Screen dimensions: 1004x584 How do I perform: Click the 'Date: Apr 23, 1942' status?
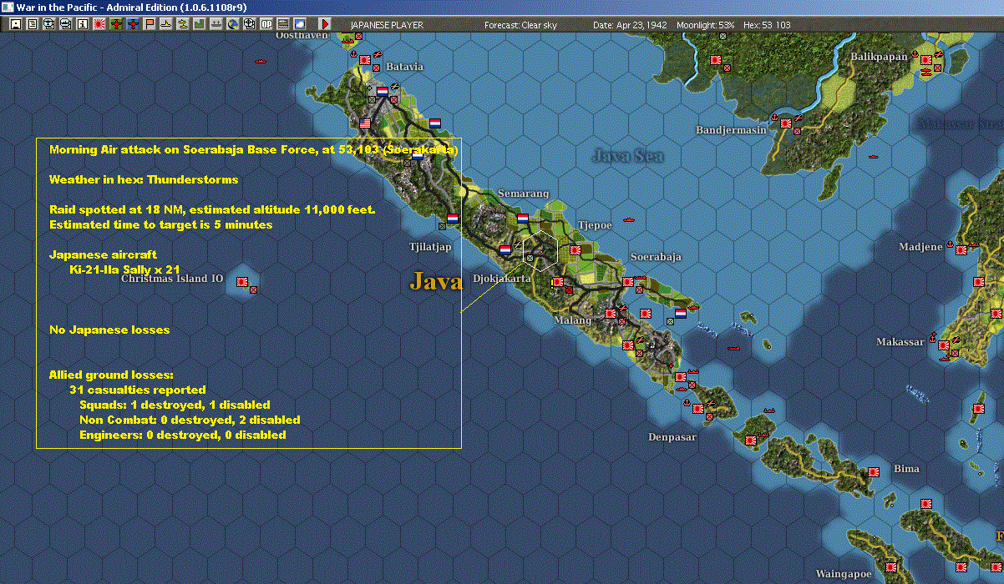[x=630, y=25]
